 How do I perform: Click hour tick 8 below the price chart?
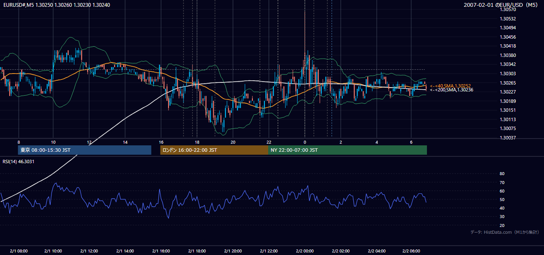18,142
